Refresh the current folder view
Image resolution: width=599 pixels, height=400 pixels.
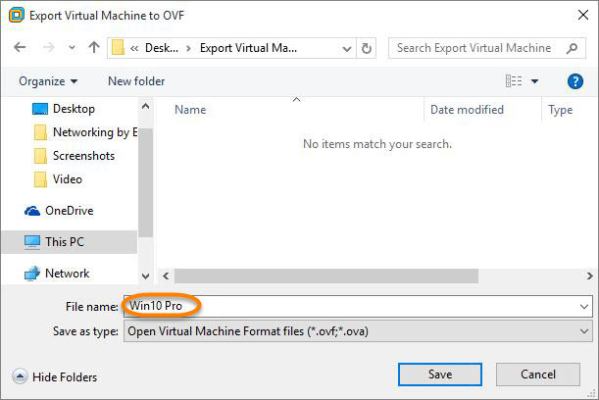tap(367, 48)
